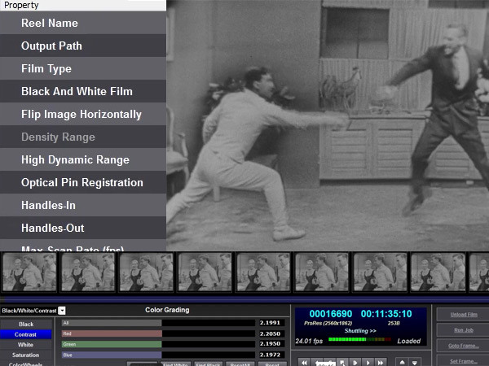Select the Handles-Out property row

click(x=83, y=228)
